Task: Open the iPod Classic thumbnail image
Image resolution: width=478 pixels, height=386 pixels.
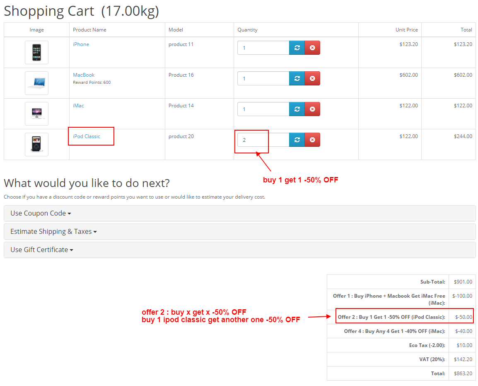Action: (36, 144)
